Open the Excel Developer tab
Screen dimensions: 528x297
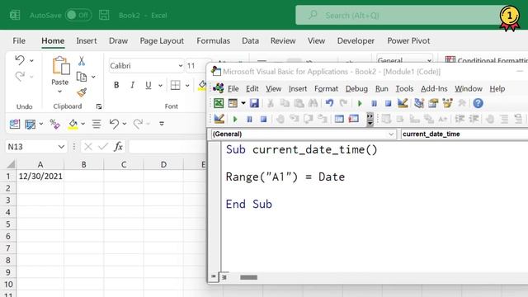click(x=356, y=40)
